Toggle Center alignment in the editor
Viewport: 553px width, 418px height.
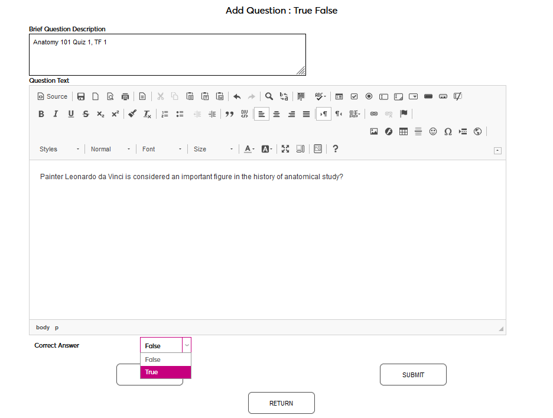[276, 114]
